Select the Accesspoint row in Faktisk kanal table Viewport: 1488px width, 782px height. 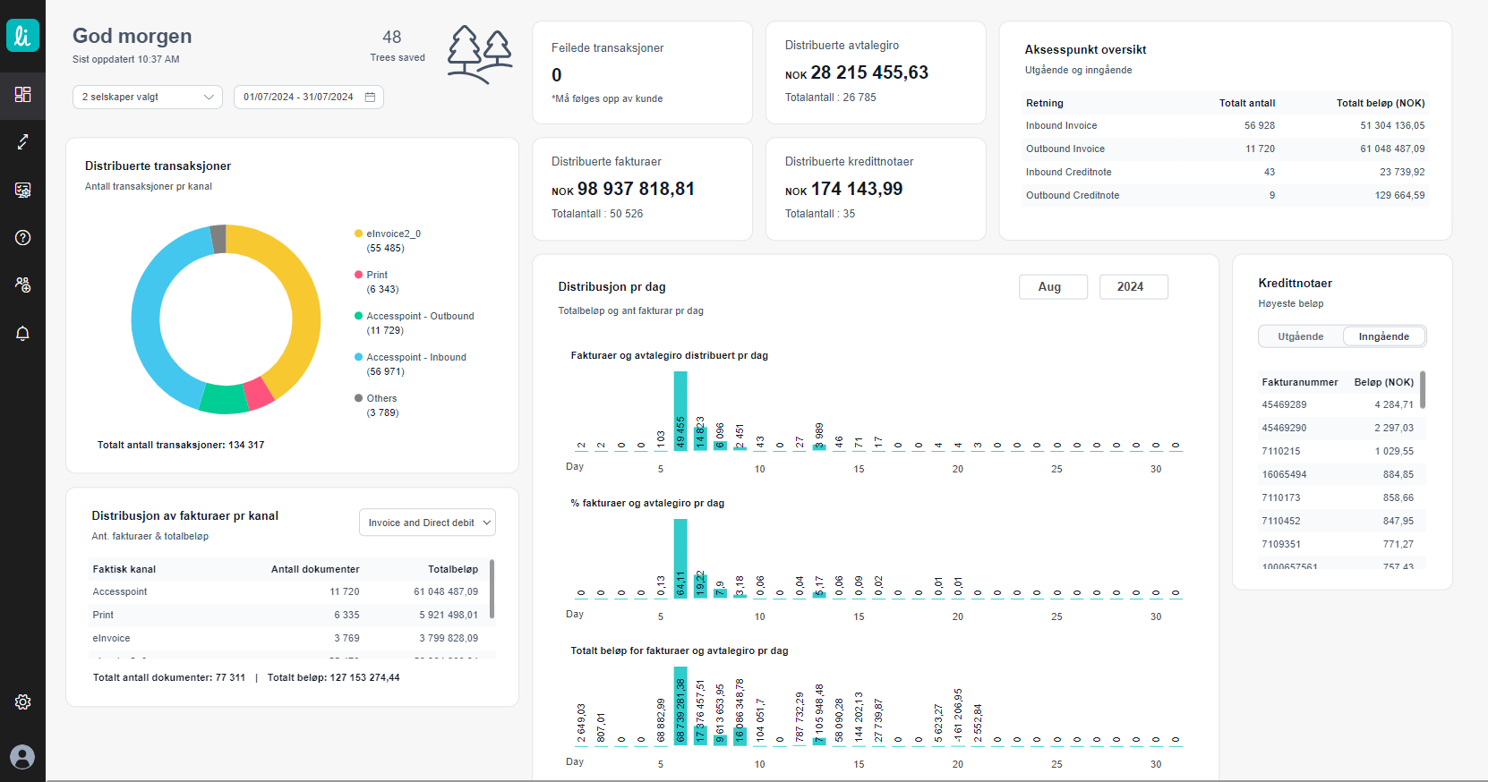286,591
